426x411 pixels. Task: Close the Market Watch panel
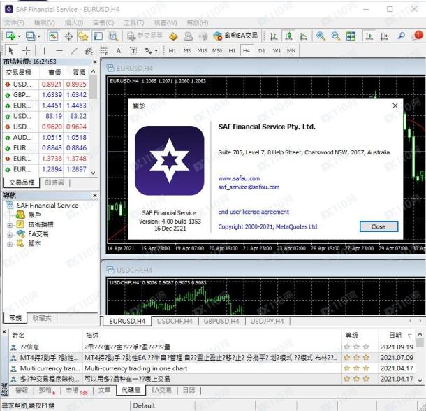95,62
